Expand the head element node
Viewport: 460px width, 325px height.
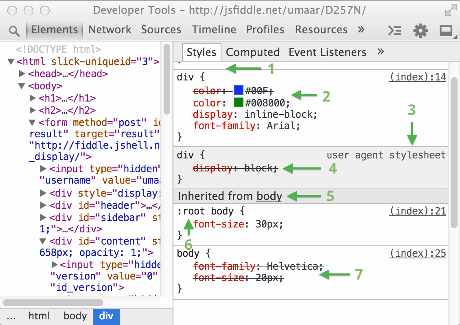(22, 74)
